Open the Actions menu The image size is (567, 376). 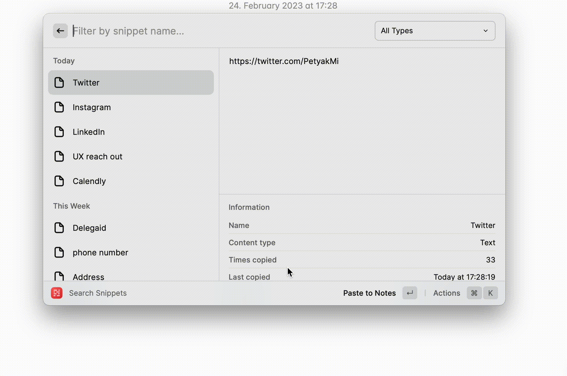coord(447,293)
